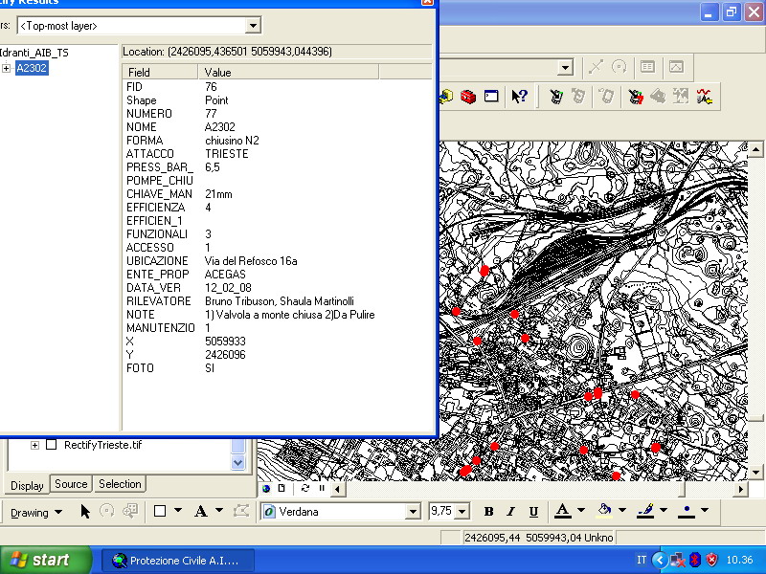This screenshot has height=574, width=766.
Task: Open the Drawing menu button
Action: point(35,512)
